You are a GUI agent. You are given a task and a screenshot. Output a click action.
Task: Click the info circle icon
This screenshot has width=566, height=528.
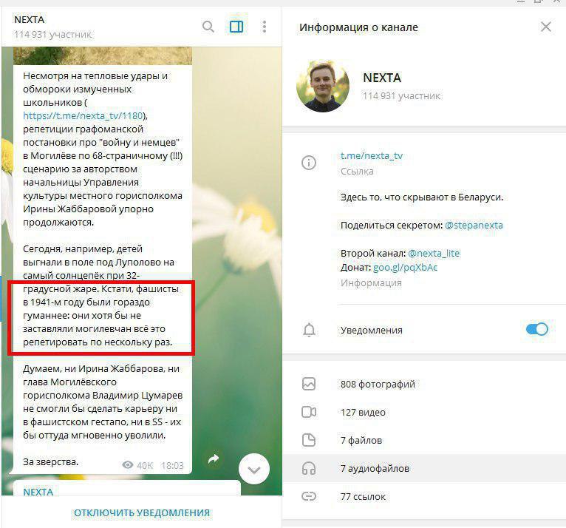pos(309,163)
